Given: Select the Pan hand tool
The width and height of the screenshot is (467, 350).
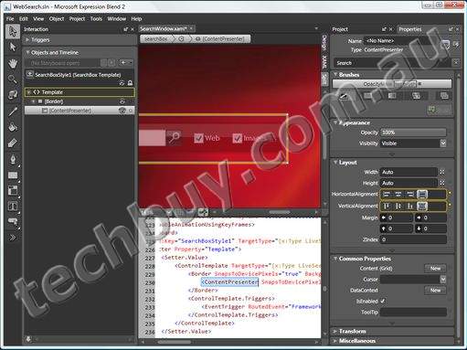Looking at the screenshot, I should click(13, 64).
